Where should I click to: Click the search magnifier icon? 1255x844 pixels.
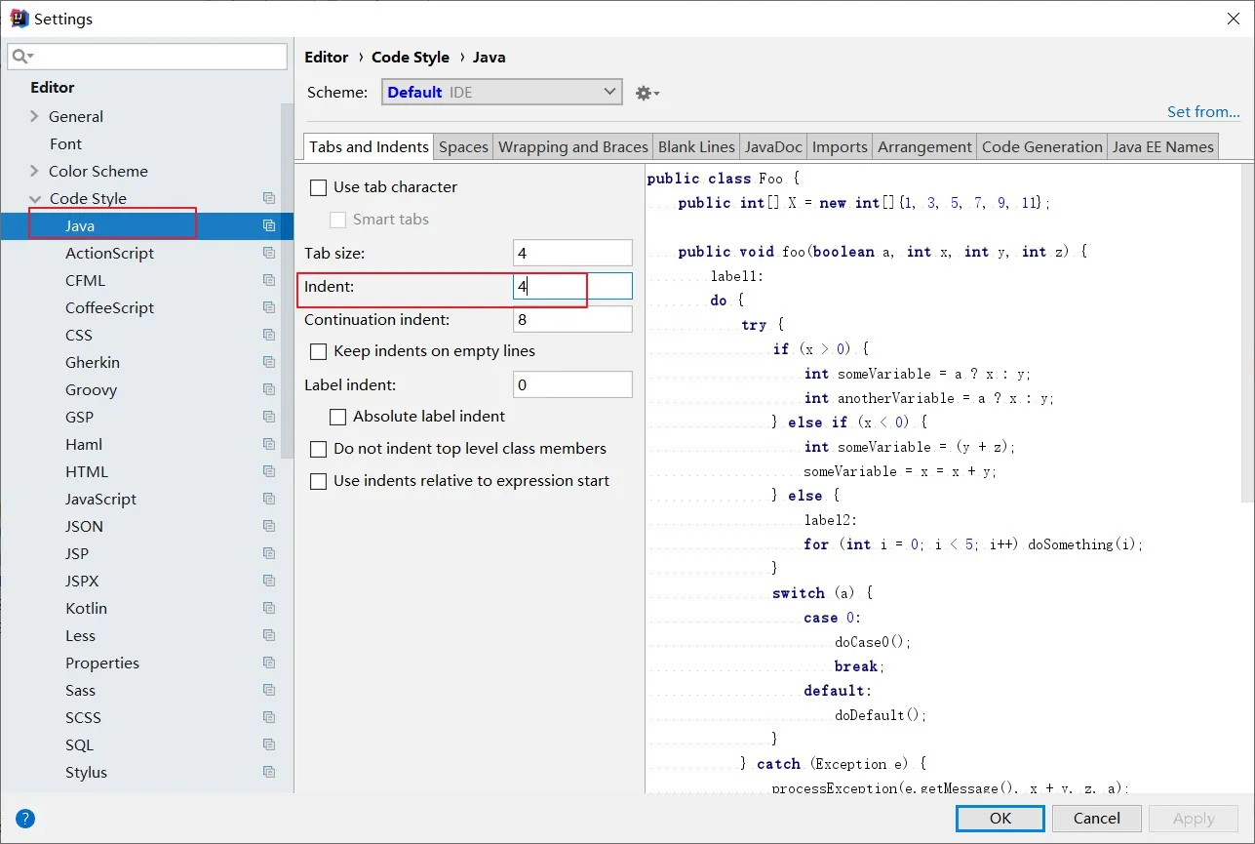(x=21, y=57)
